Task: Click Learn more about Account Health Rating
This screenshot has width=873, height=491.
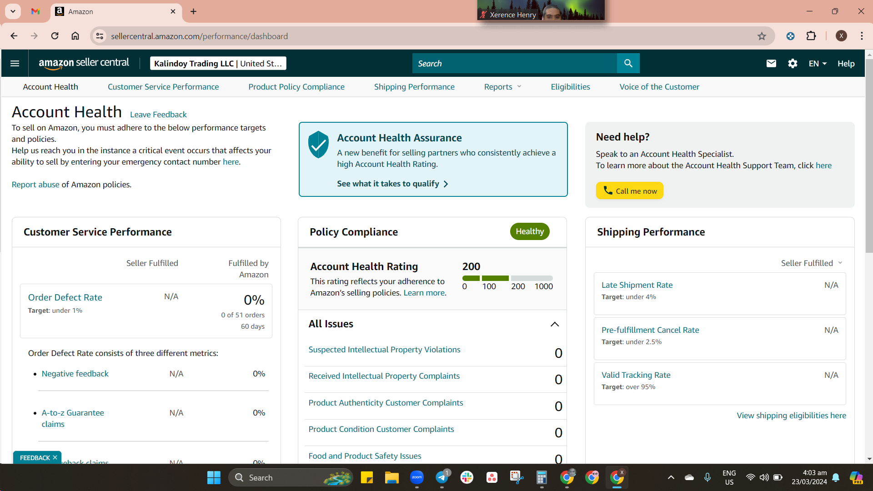Action: click(424, 293)
